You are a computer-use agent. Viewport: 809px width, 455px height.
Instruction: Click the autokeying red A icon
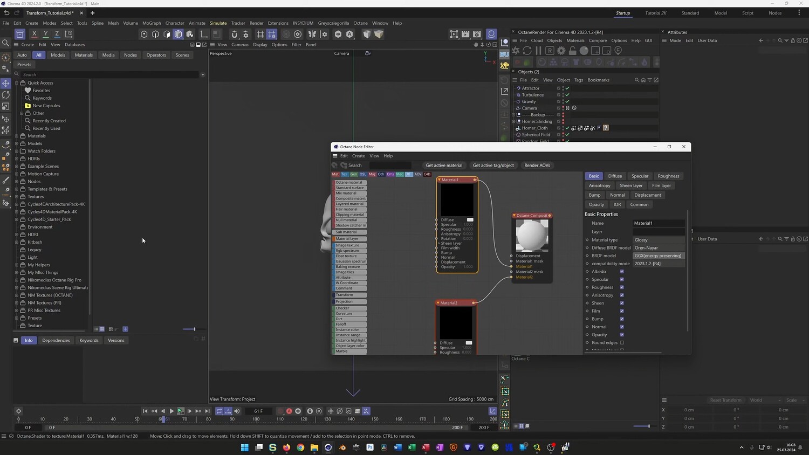(289, 411)
